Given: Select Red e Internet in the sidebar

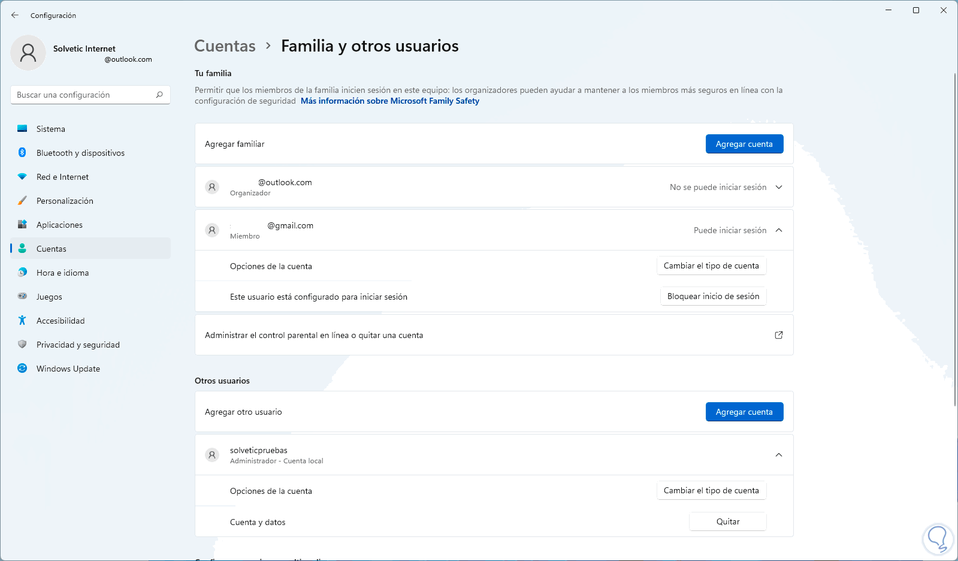Looking at the screenshot, I should click(62, 177).
